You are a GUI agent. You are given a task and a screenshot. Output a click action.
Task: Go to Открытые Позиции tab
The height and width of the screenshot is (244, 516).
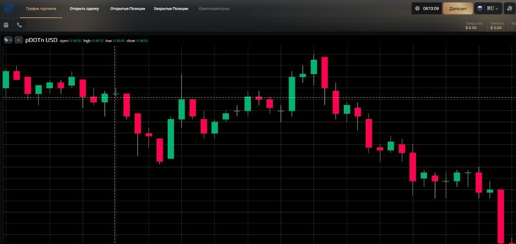[128, 9]
